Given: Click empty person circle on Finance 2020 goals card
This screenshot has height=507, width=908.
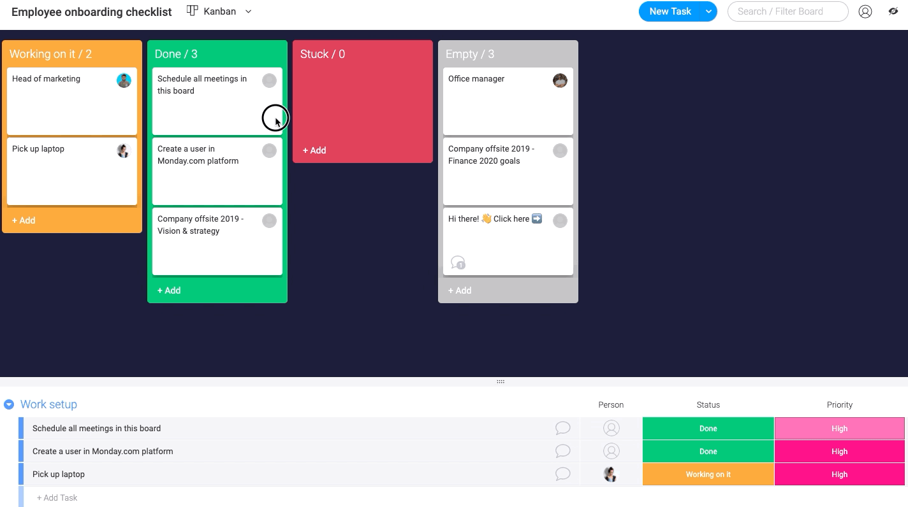Looking at the screenshot, I should (x=560, y=150).
